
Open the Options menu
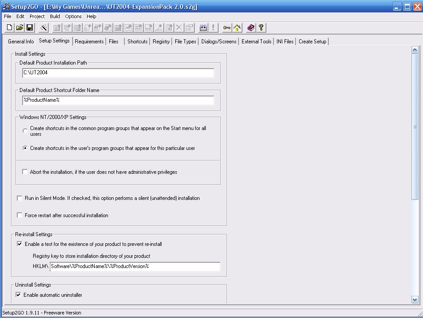73,16
